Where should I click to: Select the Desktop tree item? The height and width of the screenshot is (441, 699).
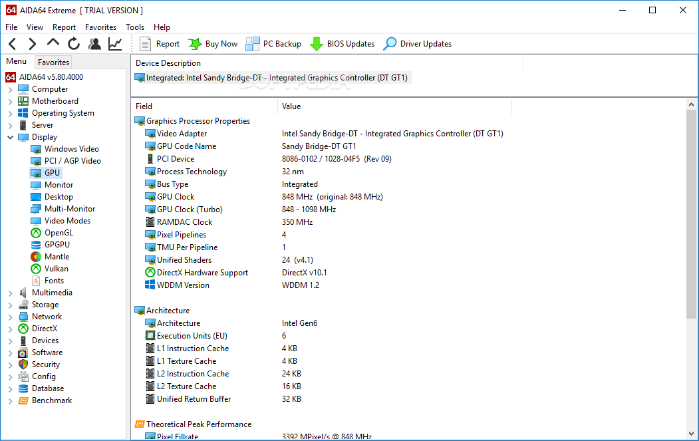click(x=52, y=197)
